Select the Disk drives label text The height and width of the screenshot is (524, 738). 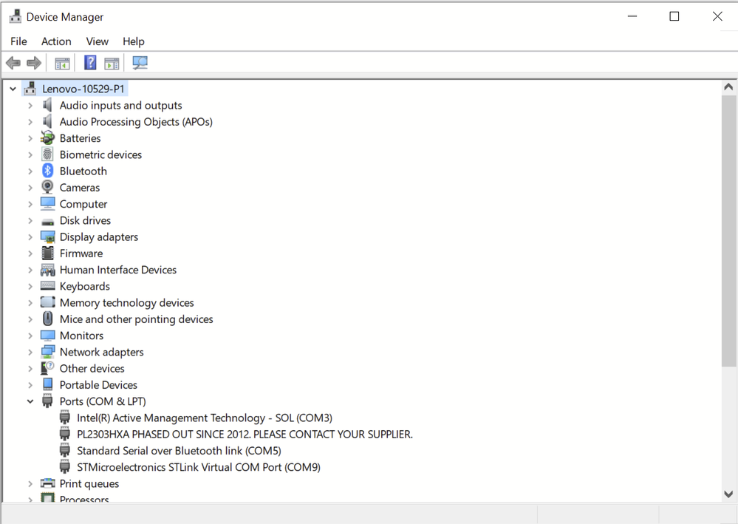pos(85,220)
